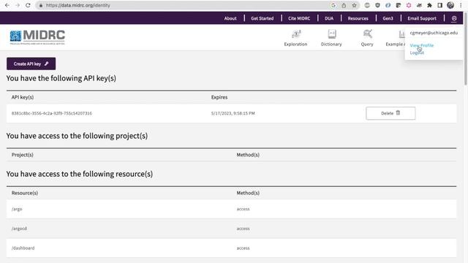This screenshot has height=263, width=468.
Task: Open the About menu item
Action: coord(230,18)
